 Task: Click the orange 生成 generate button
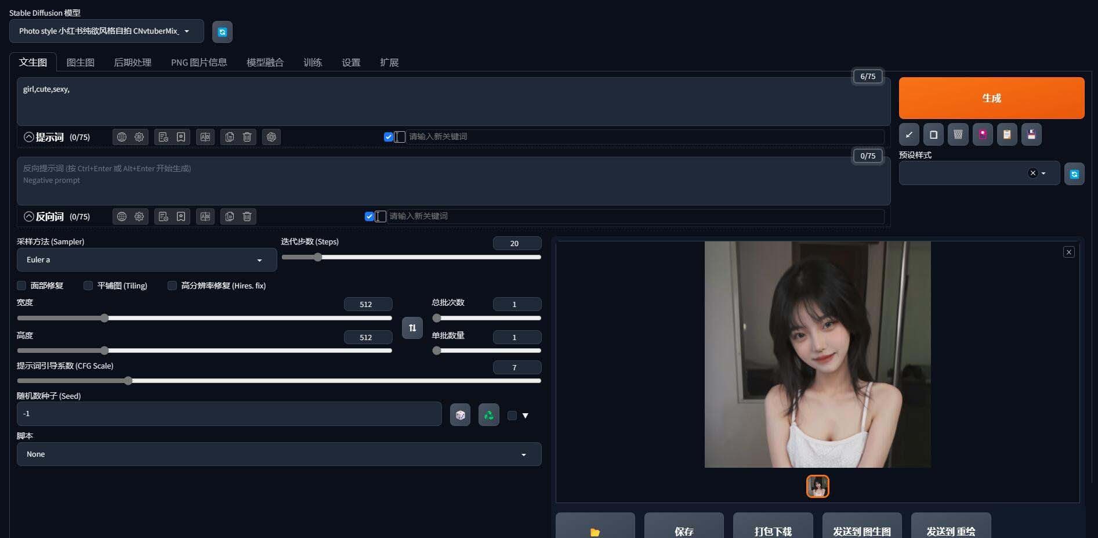pyautogui.click(x=991, y=98)
